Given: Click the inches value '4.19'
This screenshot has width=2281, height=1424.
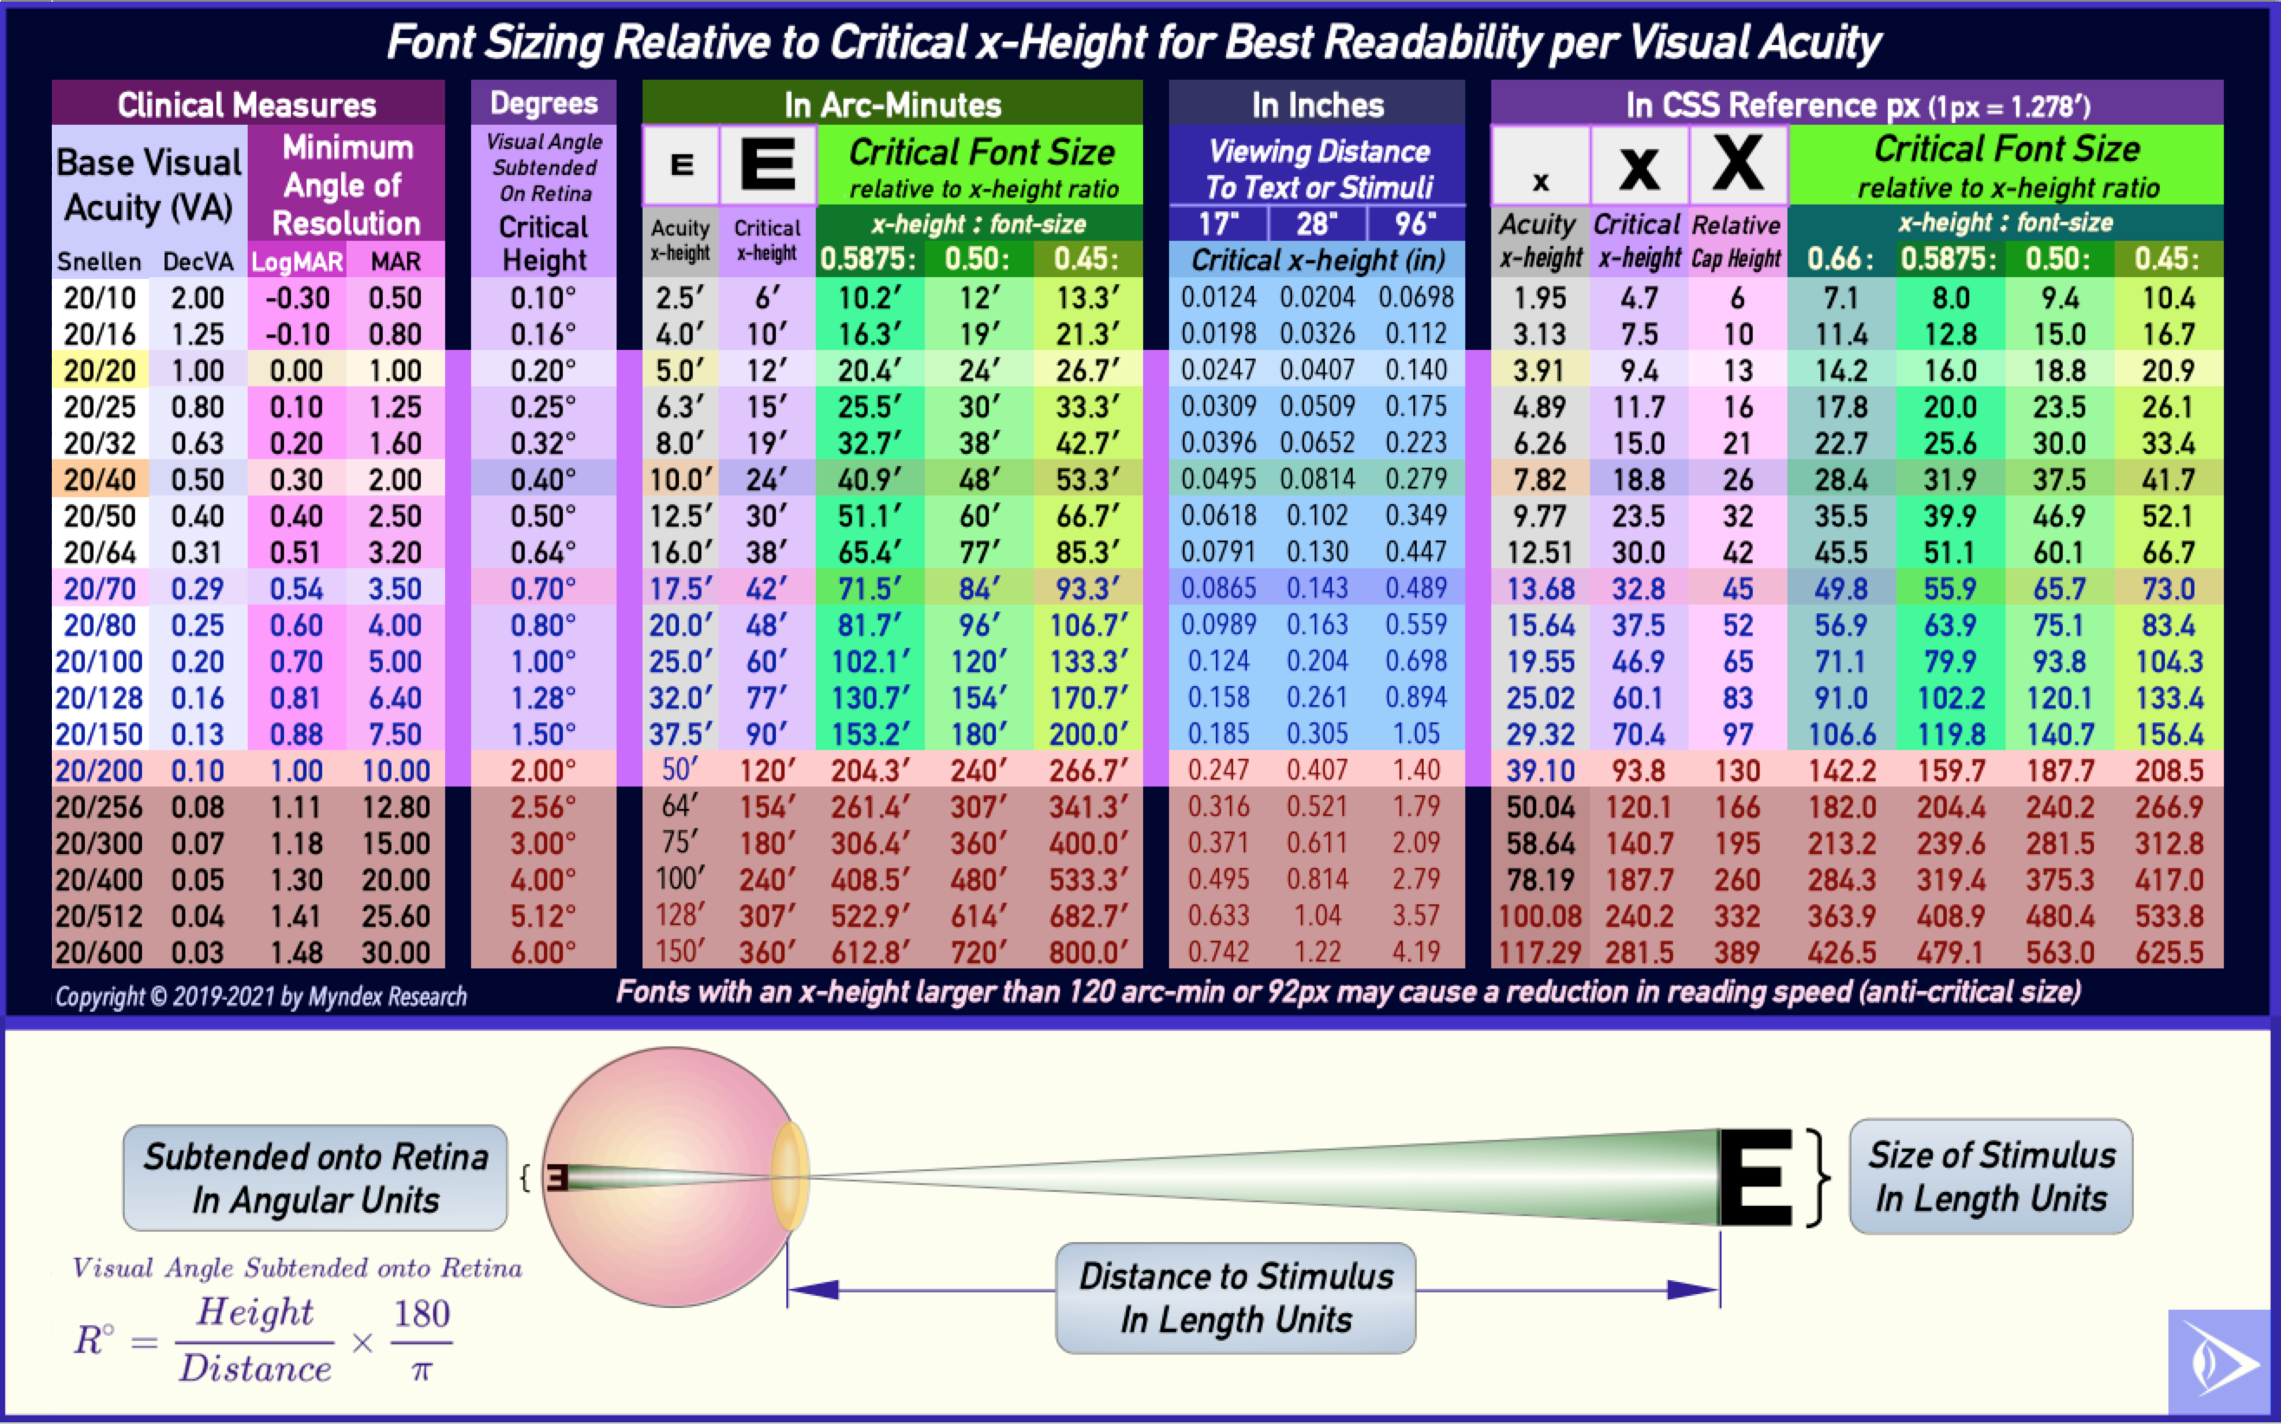Looking at the screenshot, I should click(x=1415, y=952).
